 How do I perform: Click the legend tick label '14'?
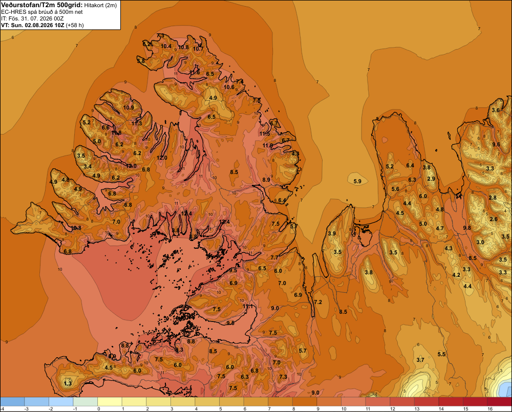pos(441,409)
